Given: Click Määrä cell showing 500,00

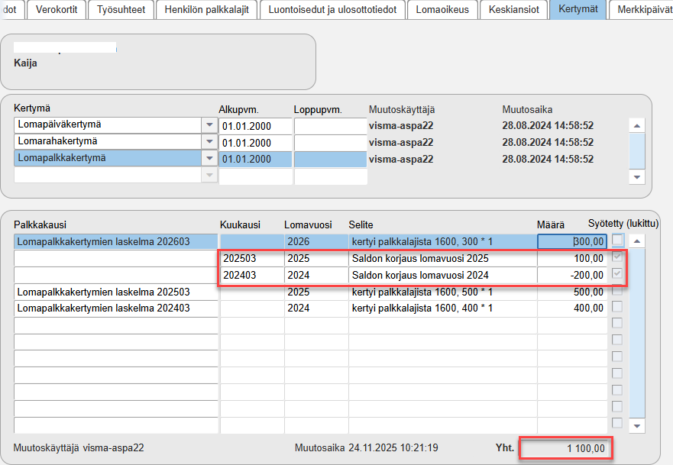Looking at the screenshot, I should (x=572, y=292).
